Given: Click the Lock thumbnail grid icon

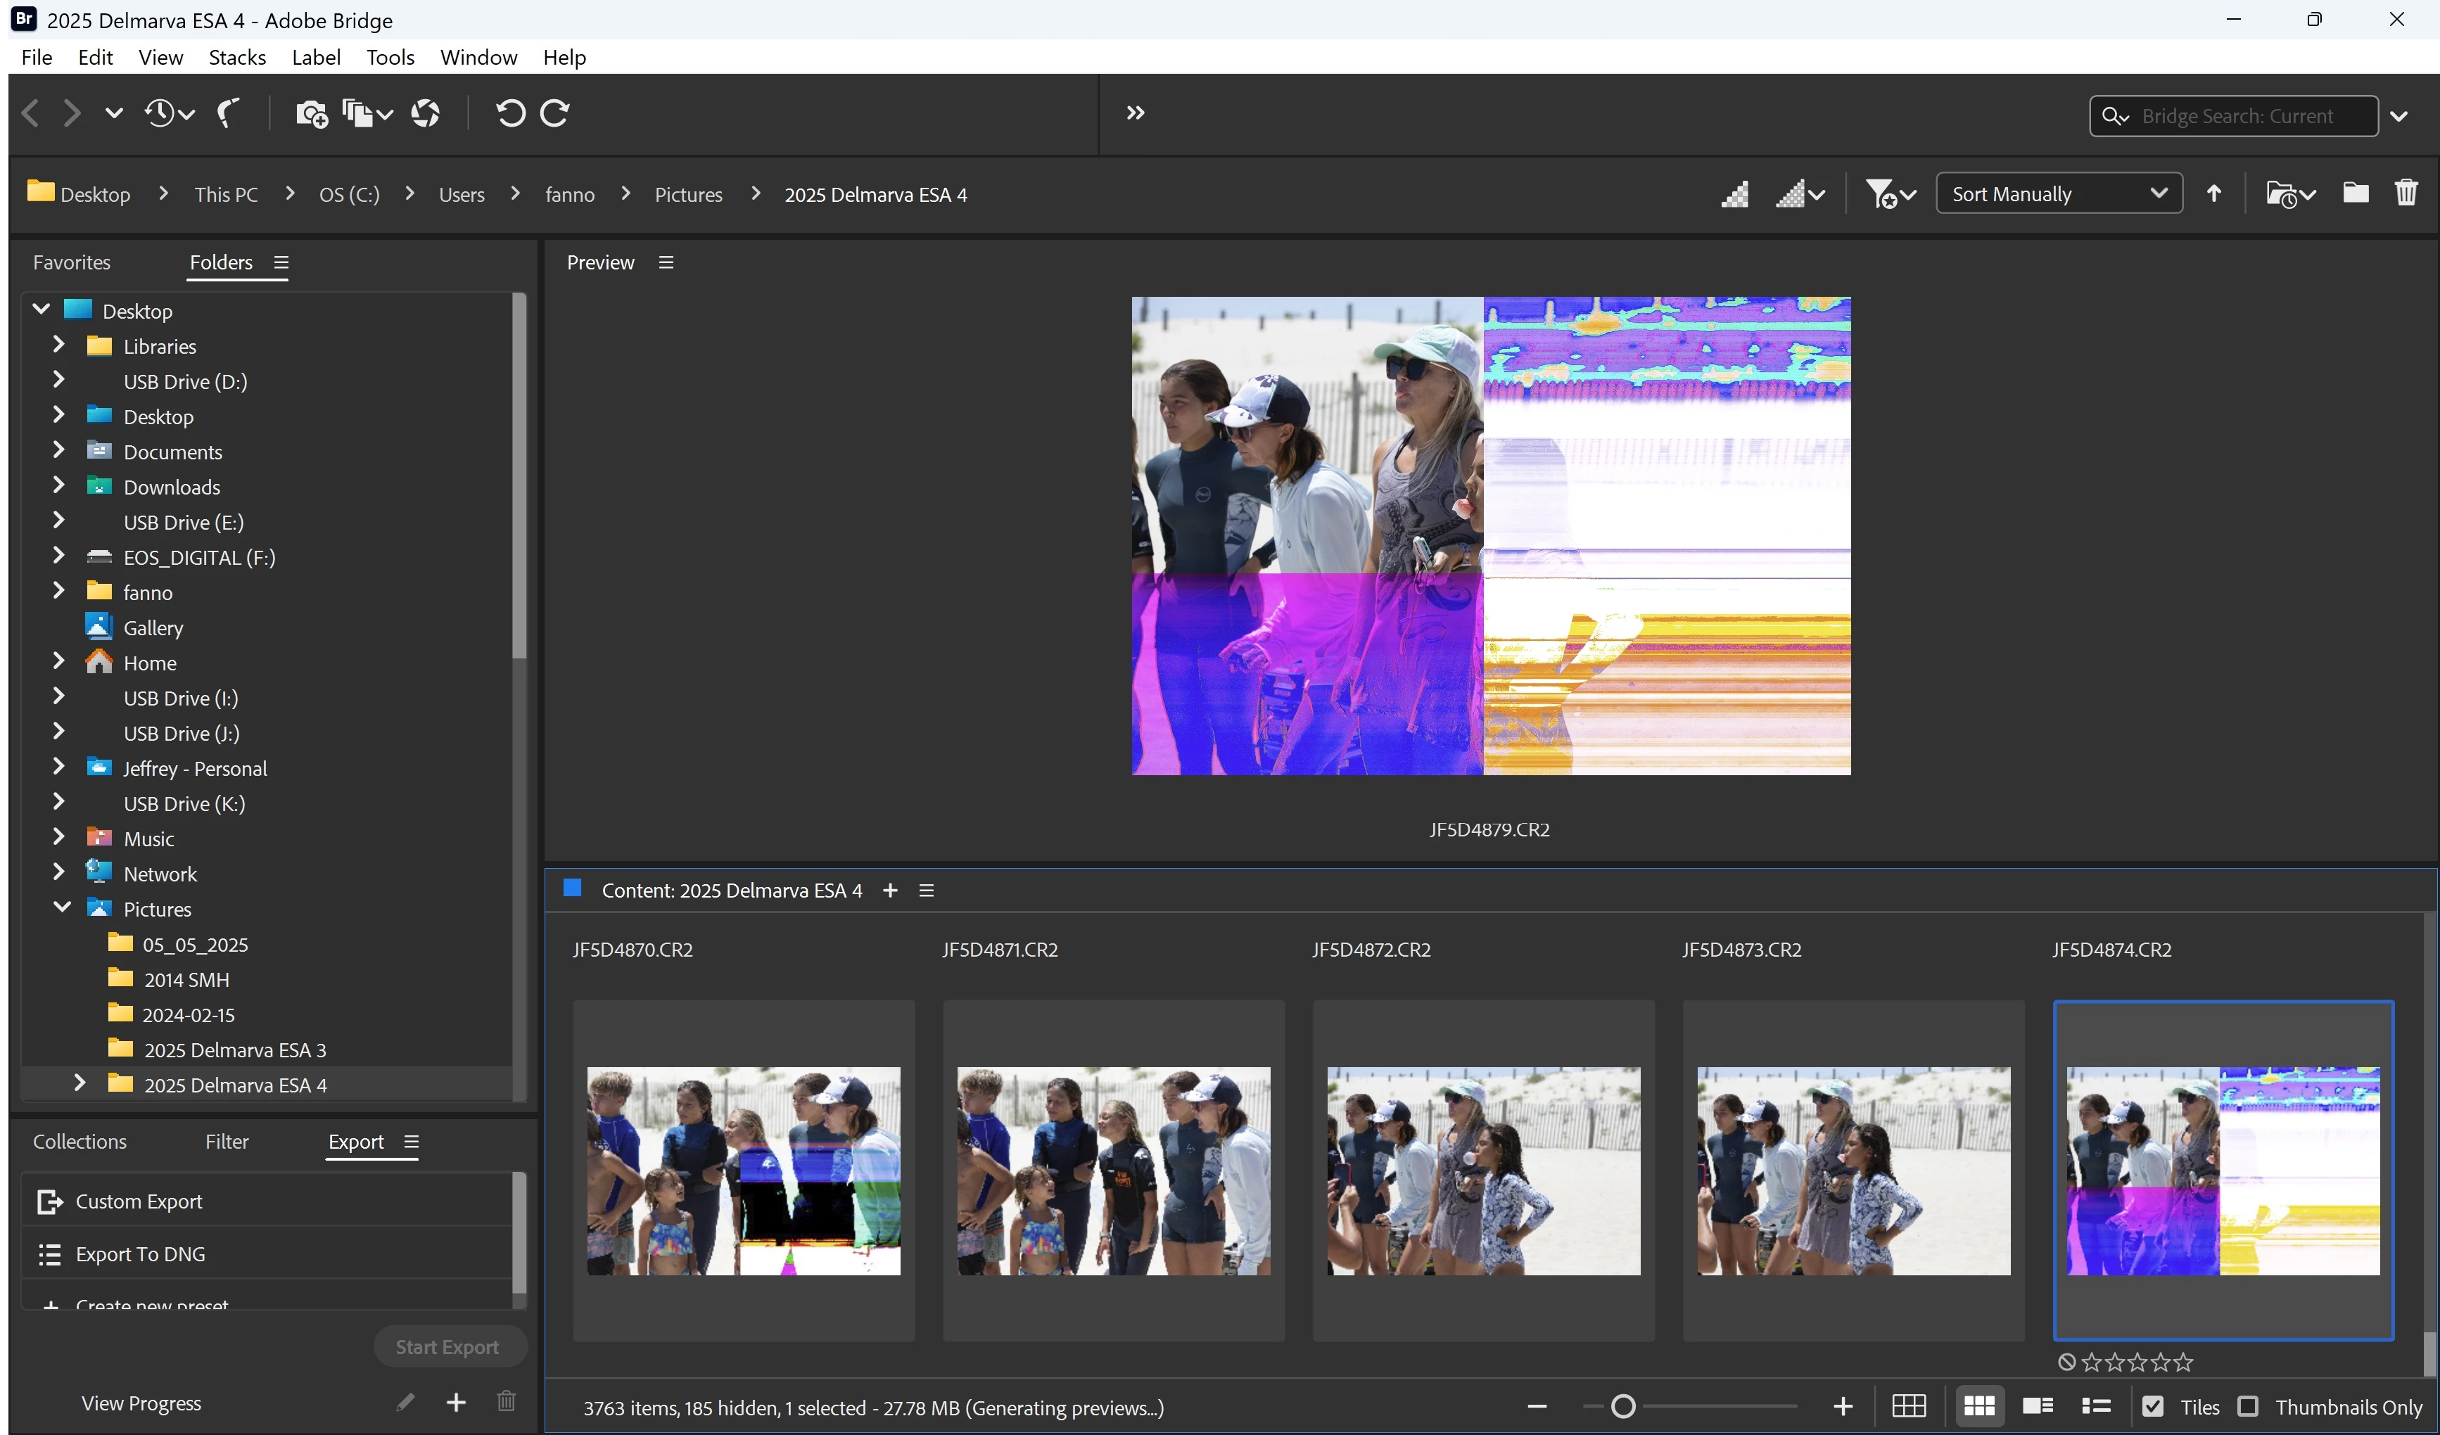Looking at the screenshot, I should pos(1908,1406).
